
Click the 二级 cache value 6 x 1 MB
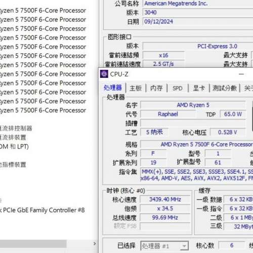238,218
